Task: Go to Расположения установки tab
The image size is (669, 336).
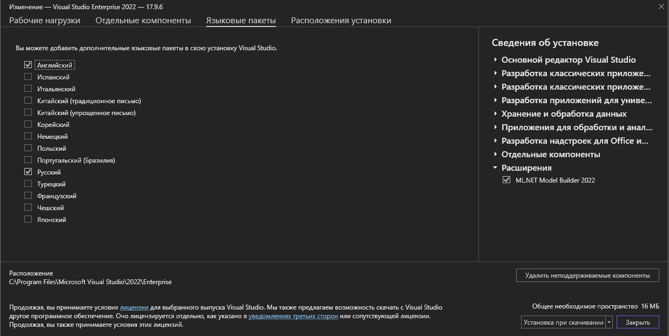Action: [x=341, y=21]
